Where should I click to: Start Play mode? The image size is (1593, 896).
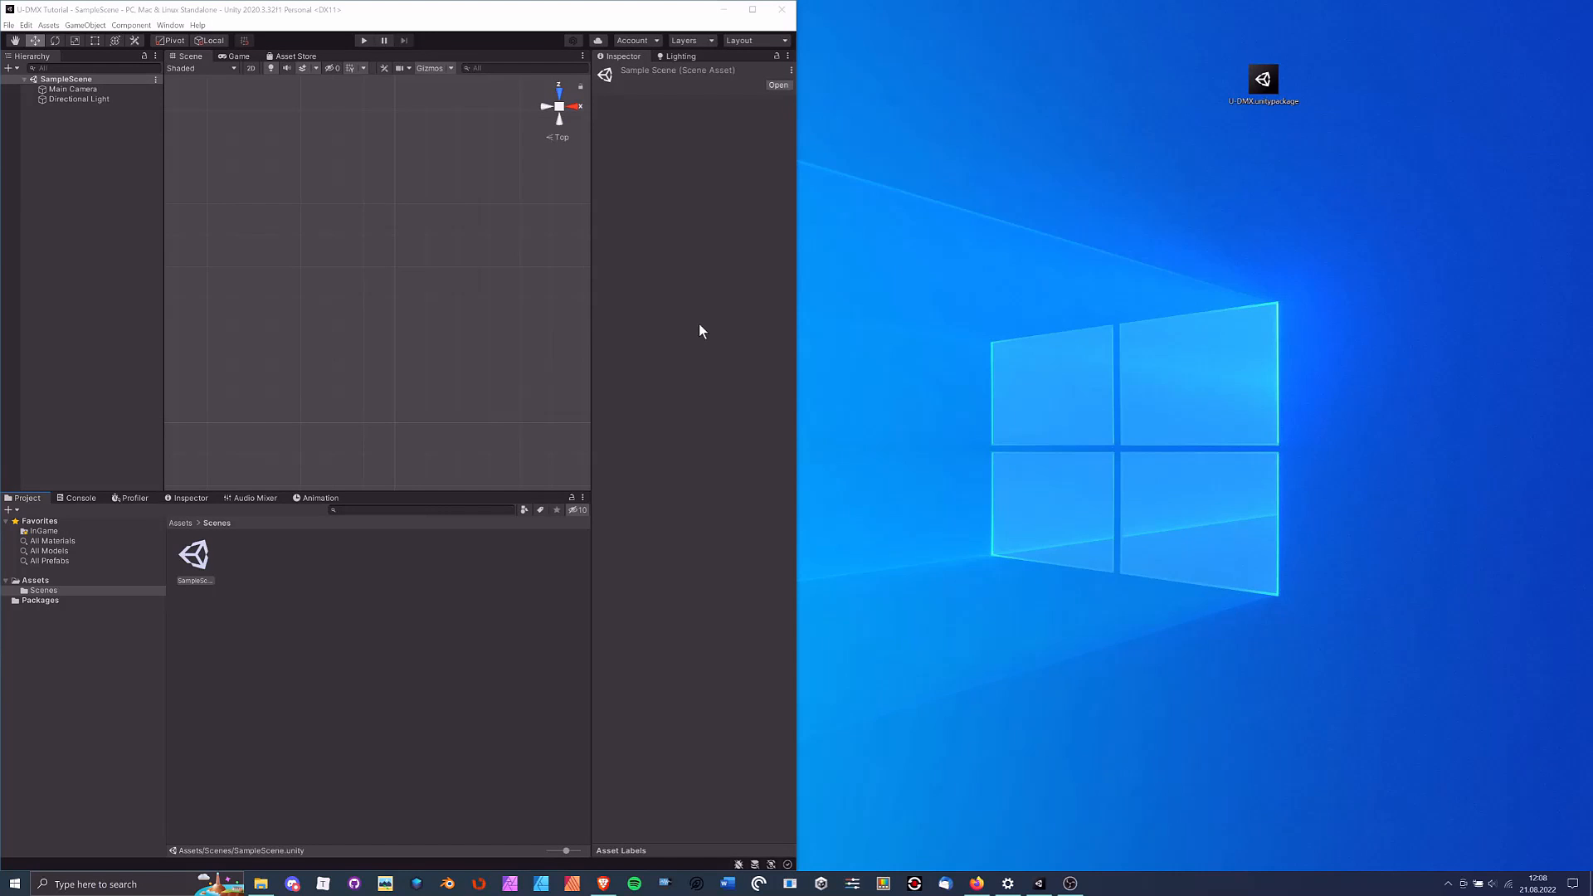pyautogui.click(x=363, y=41)
